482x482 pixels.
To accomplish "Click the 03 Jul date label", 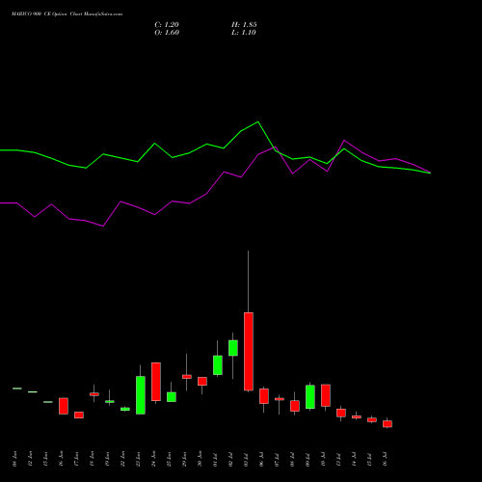I will click(246, 459).
